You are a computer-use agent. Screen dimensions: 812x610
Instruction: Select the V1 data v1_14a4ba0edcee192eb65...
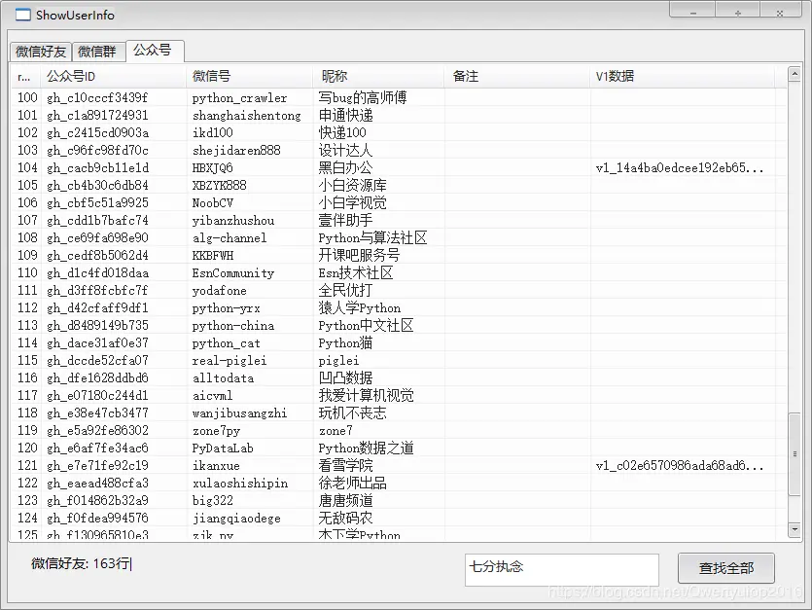tap(680, 168)
